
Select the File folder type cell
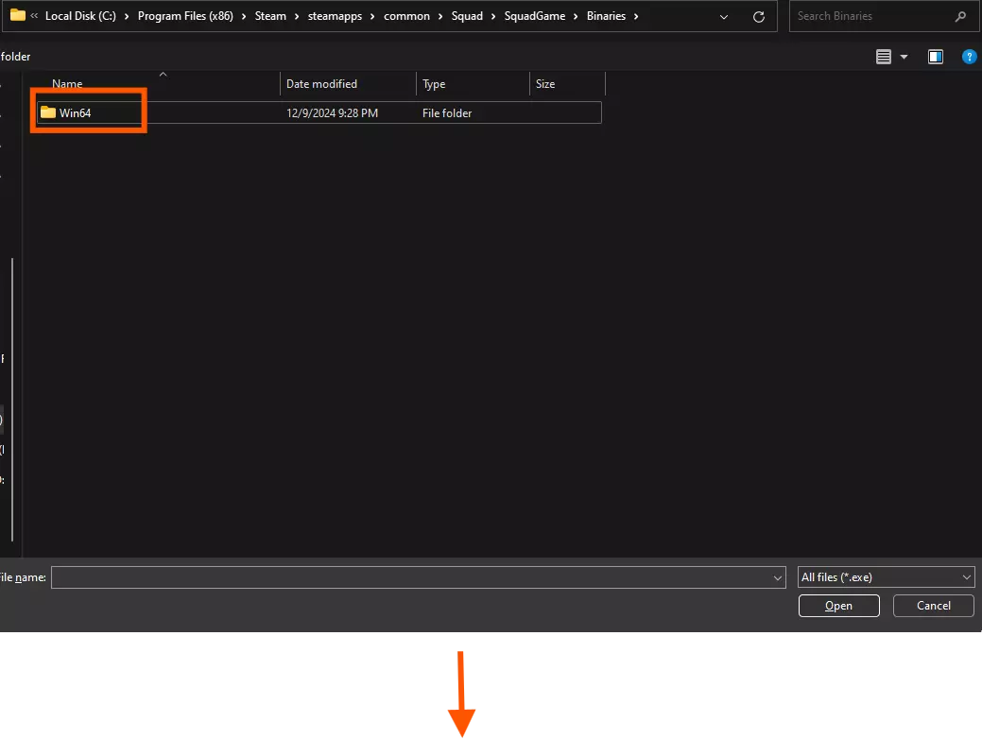click(x=446, y=113)
